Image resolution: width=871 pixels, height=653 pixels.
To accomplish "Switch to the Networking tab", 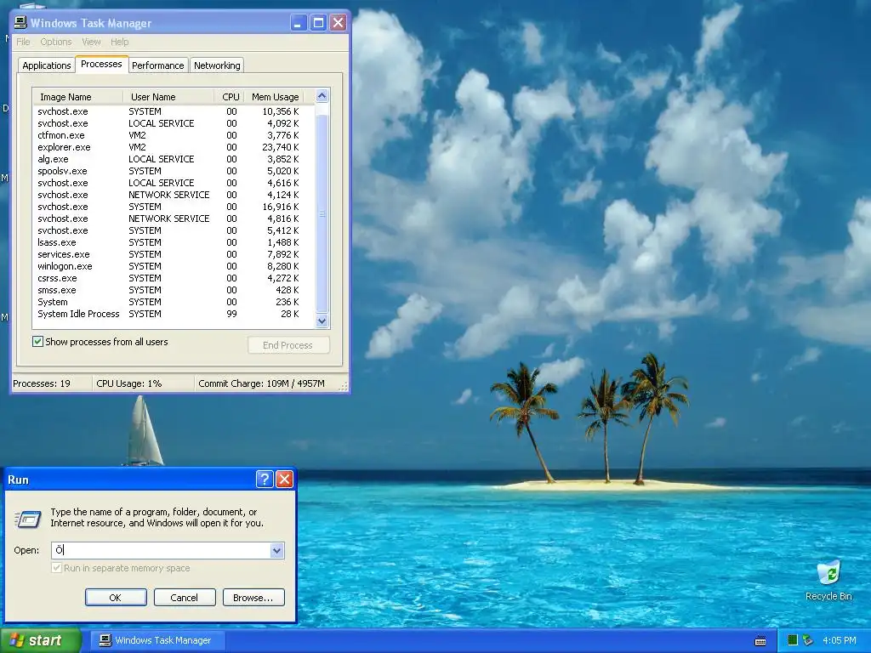I will pos(217,65).
